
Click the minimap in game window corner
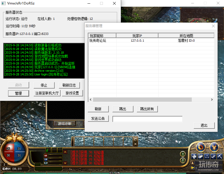[x=202, y=15]
